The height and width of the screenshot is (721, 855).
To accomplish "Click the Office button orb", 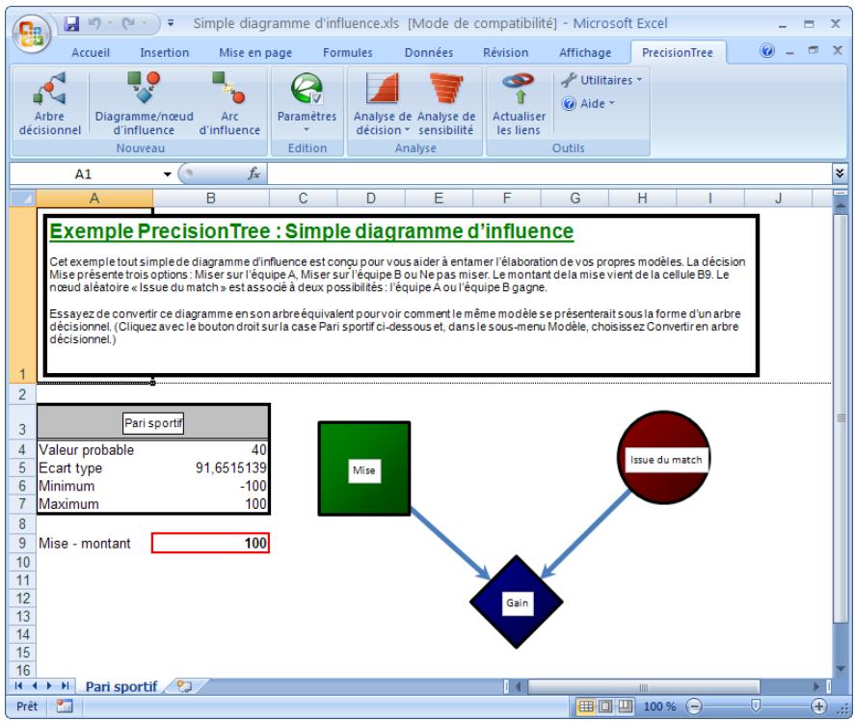I will (31, 34).
